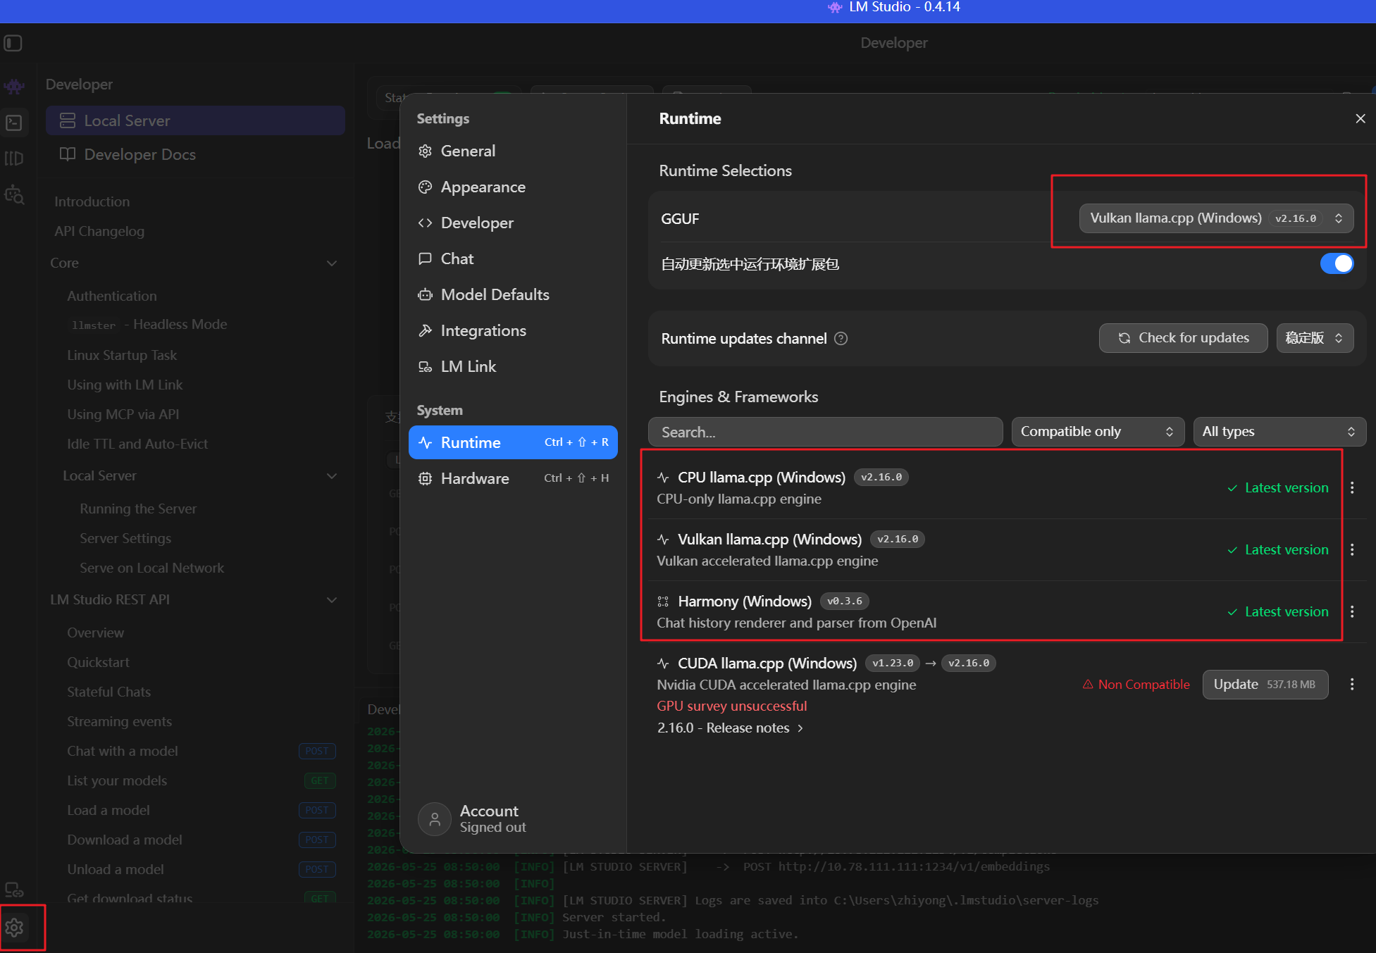This screenshot has height=953, width=1376.
Task: Toggle the sidebar panel icon at top left
Action: pyautogui.click(x=13, y=43)
